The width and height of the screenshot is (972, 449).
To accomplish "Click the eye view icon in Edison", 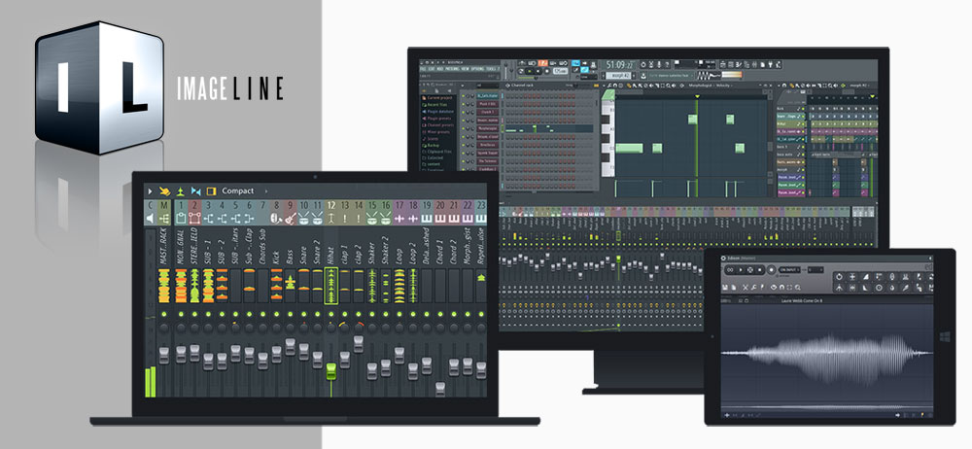I will pos(774,287).
